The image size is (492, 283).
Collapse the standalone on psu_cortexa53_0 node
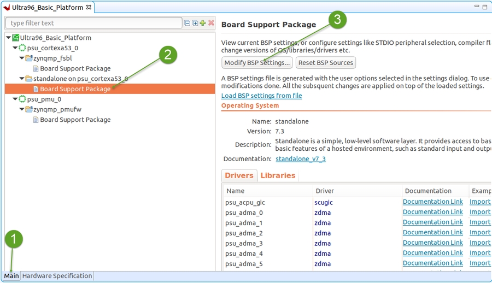point(22,79)
